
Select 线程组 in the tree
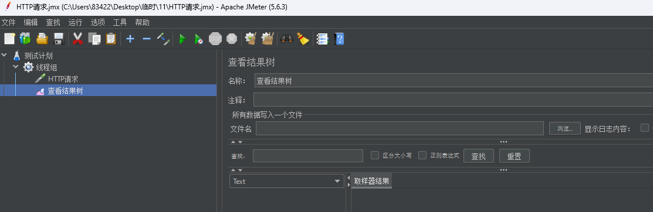point(47,67)
